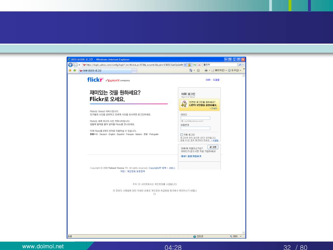Open the 자세히 details link
Image resolution: width=333 pixels, height=250 pixels.
(213, 108)
